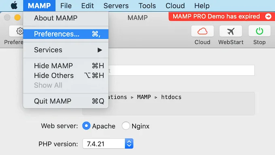This screenshot has width=275, height=155.
Task: Choose Hide Others
Action: click(66, 75)
